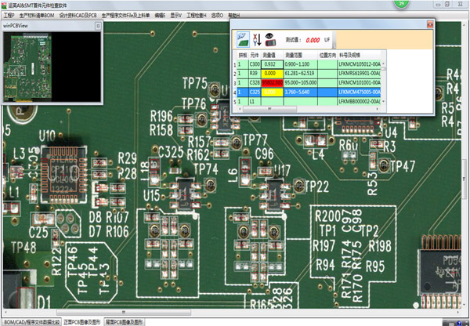Image resolution: width=470 pixels, height=326 pixels.
Task: Click the PCB board measure icon
Action: pos(242,38)
